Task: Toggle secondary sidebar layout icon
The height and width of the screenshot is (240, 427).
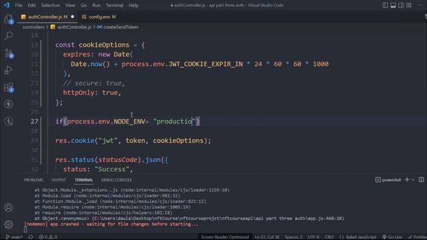Action: click(401, 5)
